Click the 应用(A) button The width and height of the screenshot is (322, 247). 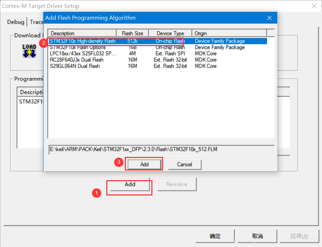[x=299, y=236]
